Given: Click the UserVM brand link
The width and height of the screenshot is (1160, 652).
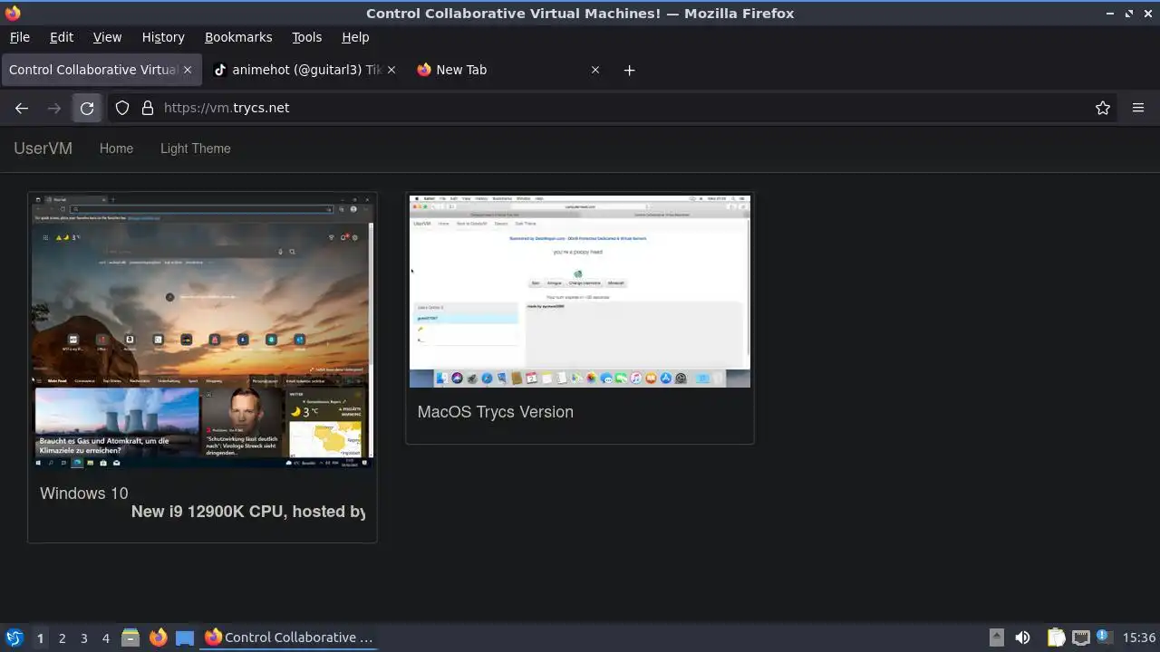Looking at the screenshot, I should coord(43,149).
